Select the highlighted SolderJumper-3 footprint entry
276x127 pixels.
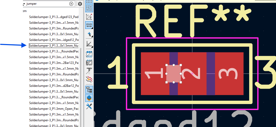tap(54, 46)
